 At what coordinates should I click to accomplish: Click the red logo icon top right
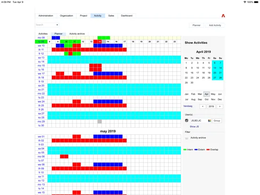tap(223, 16)
